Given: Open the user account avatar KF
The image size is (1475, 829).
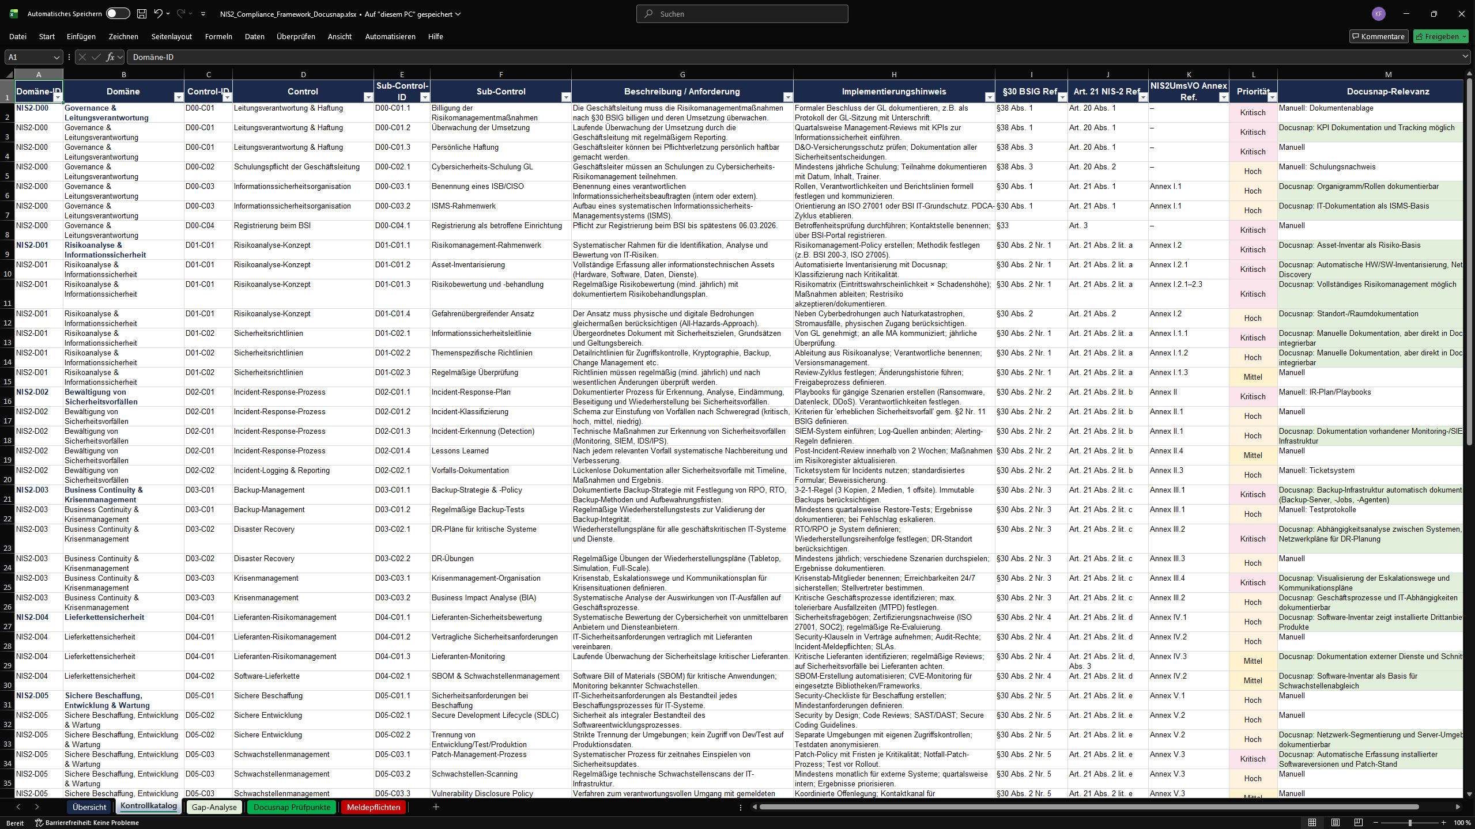Looking at the screenshot, I should [x=1378, y=14].
